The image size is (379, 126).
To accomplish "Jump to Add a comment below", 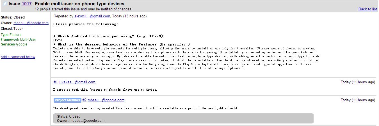I will click(18, 57).
